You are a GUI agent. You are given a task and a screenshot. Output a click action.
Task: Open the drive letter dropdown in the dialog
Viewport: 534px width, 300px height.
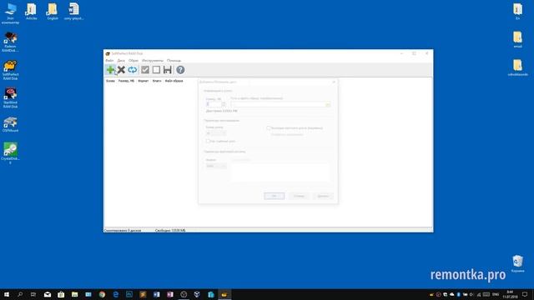215,133
